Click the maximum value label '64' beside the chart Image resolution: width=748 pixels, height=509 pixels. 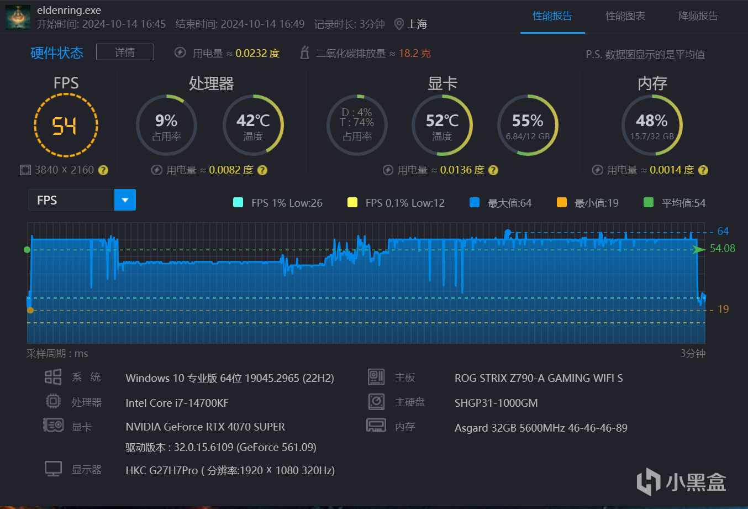tap(723, 232)
